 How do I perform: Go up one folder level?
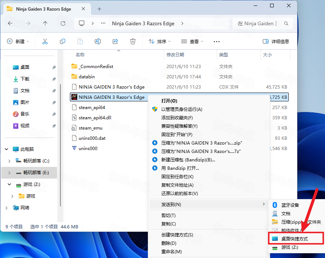coord(45,23)
